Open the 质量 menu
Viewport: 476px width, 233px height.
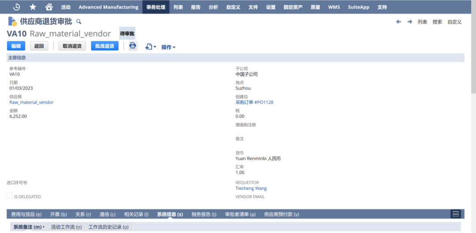pos(316,7)
